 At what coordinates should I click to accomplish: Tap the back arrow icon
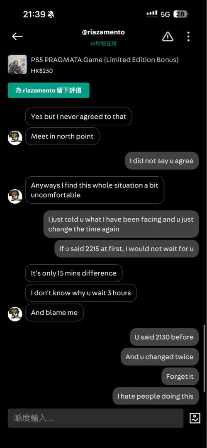17,36
